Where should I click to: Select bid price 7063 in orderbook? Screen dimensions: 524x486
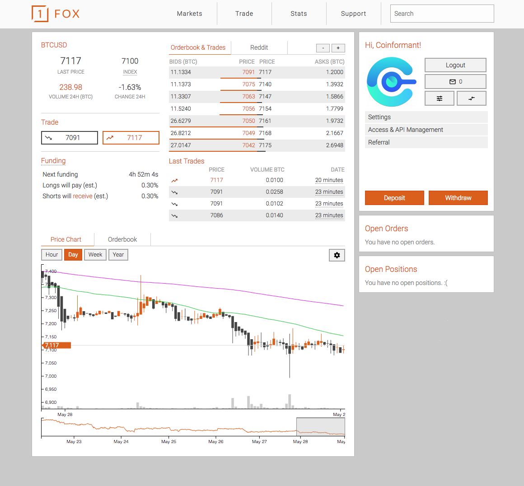point(248,97)
